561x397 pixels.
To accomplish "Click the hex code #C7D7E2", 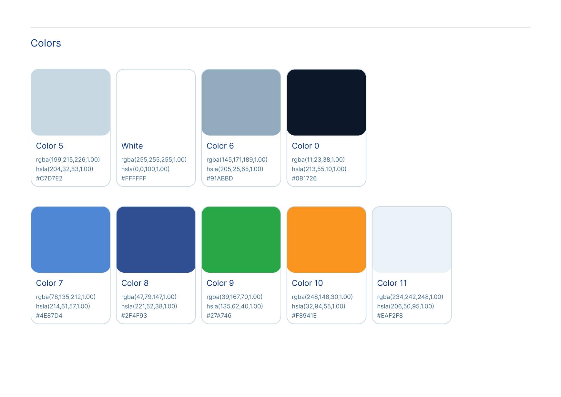I will tap(49, 178).
